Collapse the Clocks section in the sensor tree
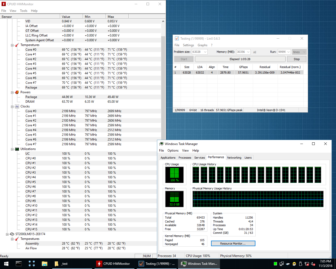336x269 pixels. click(12, 107)
